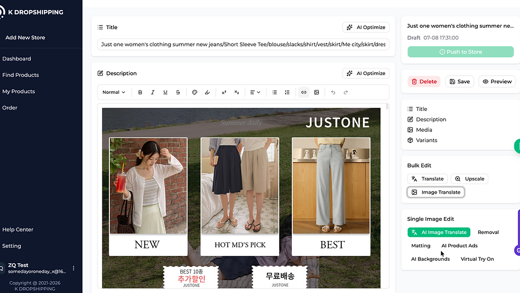Open Virtual Try On tool
Image resolution: width=520 pixels, height=293 pixels.
pos(477,259)
